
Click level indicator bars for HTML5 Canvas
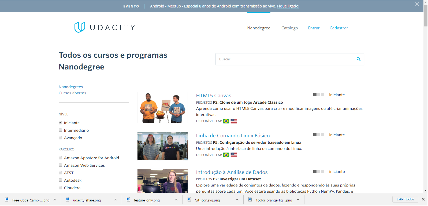point(319,95)
